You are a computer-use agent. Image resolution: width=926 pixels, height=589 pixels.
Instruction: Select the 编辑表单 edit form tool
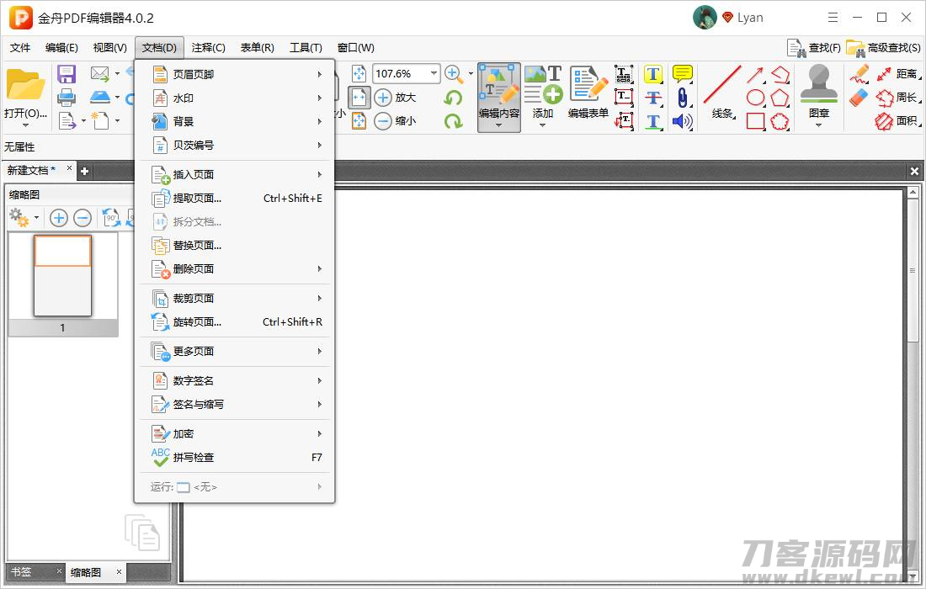pos(588,92)
